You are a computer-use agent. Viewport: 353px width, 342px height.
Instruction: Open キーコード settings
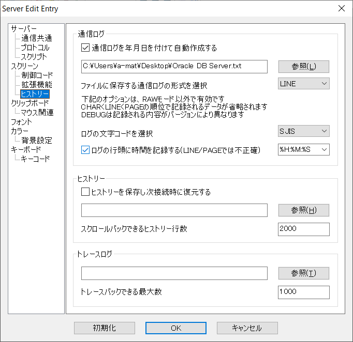tap(35, 159)
